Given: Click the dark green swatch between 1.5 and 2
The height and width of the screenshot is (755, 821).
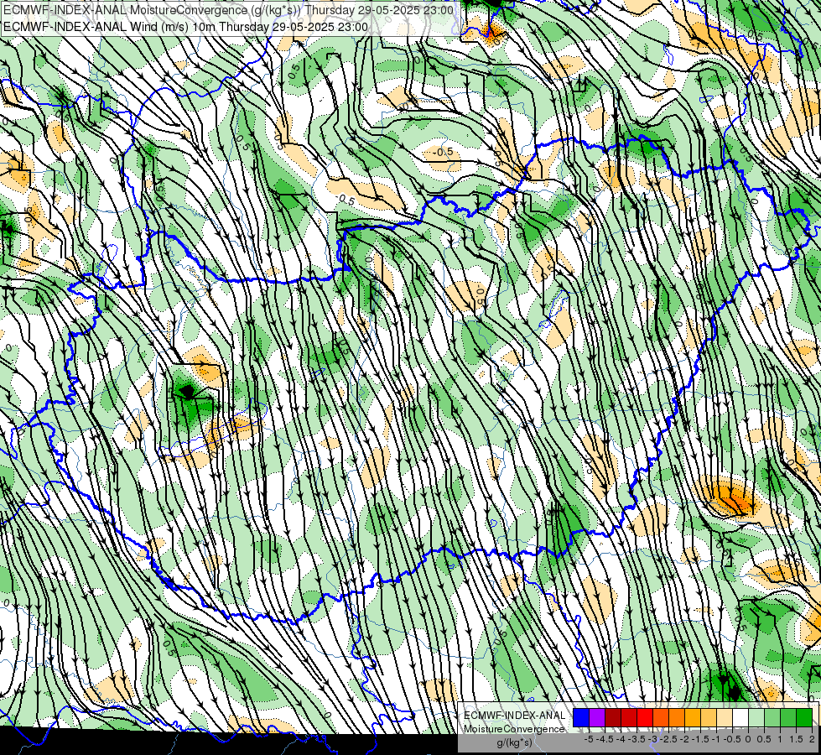Looking at the screenshot, I should click(804, 718).
